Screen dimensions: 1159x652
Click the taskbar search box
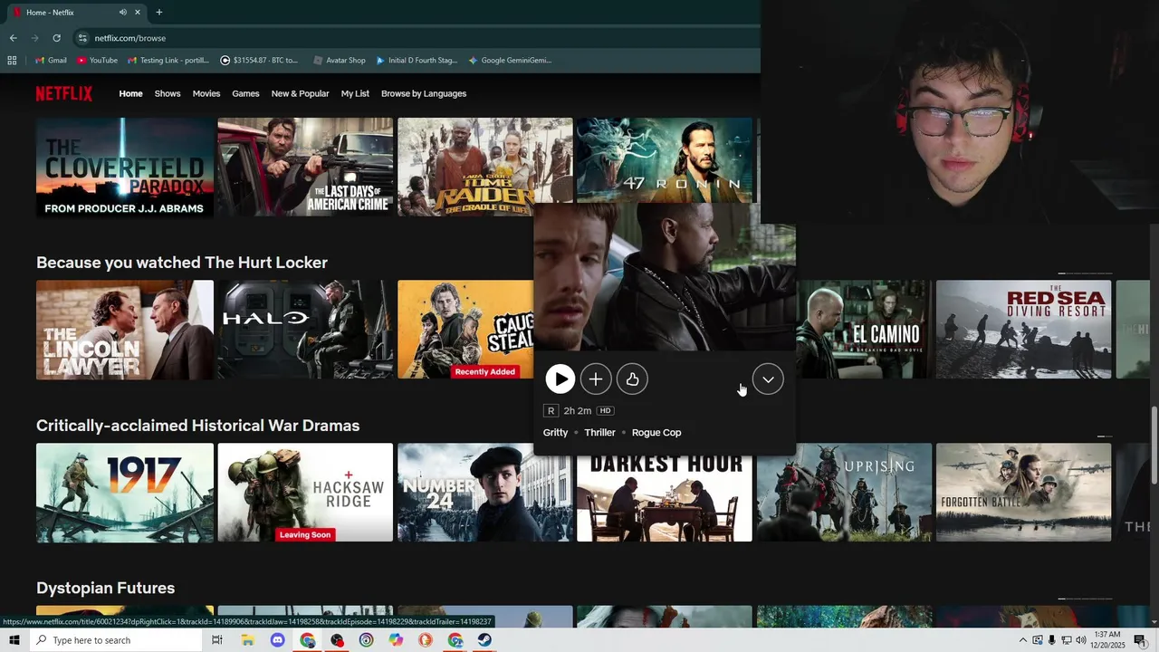[x=115, y=640]
